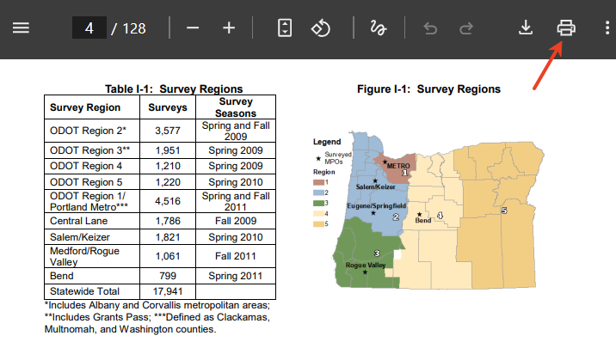
Task: Click the Bend star marker on map
Action: click(420, 214)
